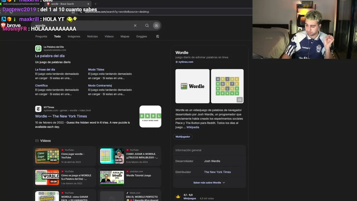Image resolution: width=357 pixels, height=201 pixels.
Task: Open the Wordle logo image in panel
Action: [192, 86]
